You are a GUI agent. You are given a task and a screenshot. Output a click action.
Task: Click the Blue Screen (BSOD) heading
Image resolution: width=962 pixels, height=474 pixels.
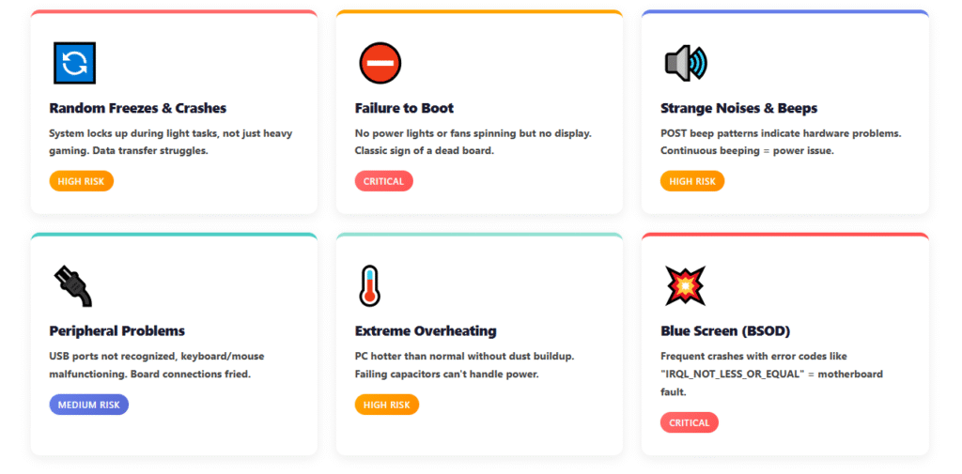pyautogui.click(x=725, y=330)
